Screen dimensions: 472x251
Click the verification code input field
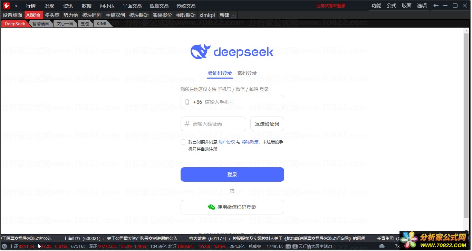[213, 124]
